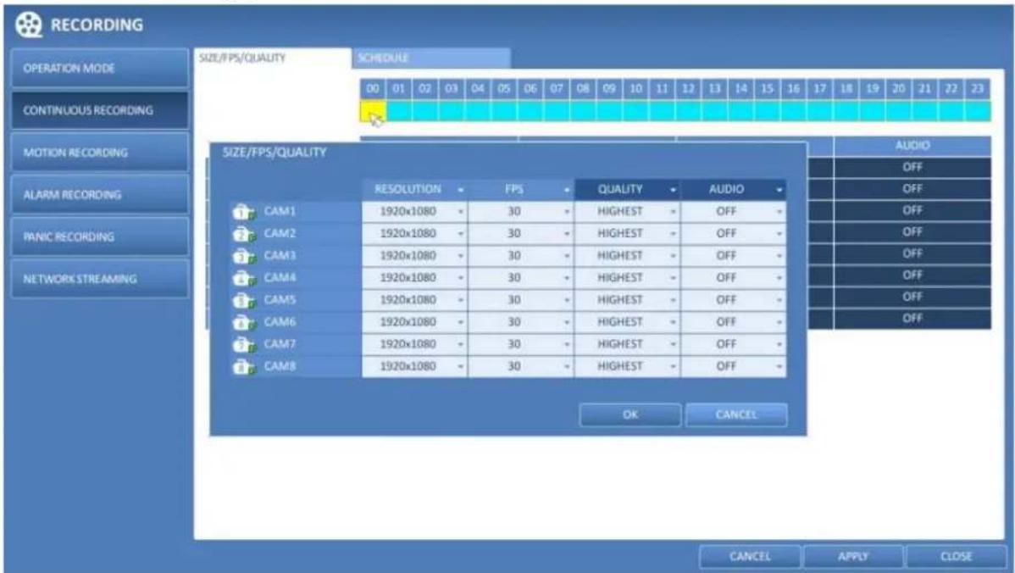This screenshot has height=573, width=1015.
Task: Expand CAM7 quality dropdown
Action: (x=627, y=344)
